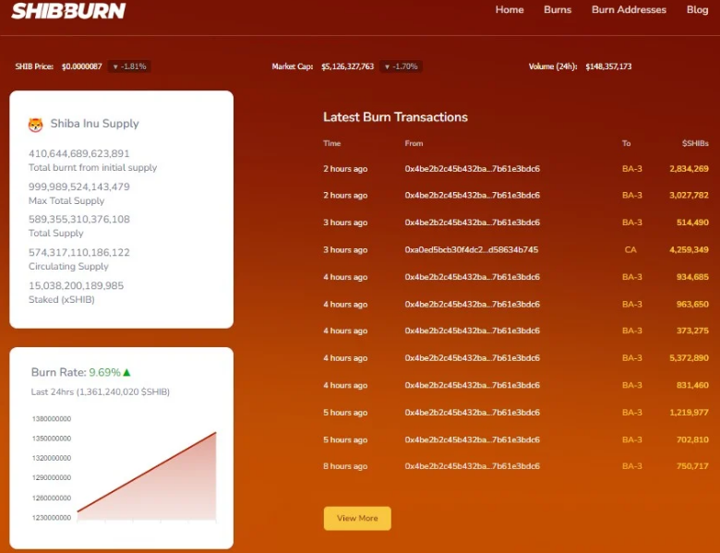
Task: Click the Latest Burn Transactions heading
Action: 395,117
